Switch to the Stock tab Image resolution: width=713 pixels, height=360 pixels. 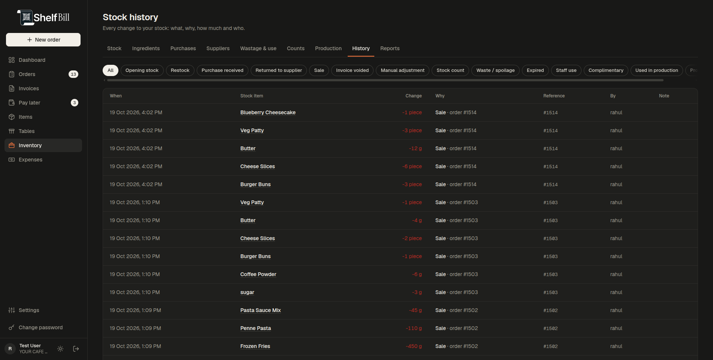(114, 48)
